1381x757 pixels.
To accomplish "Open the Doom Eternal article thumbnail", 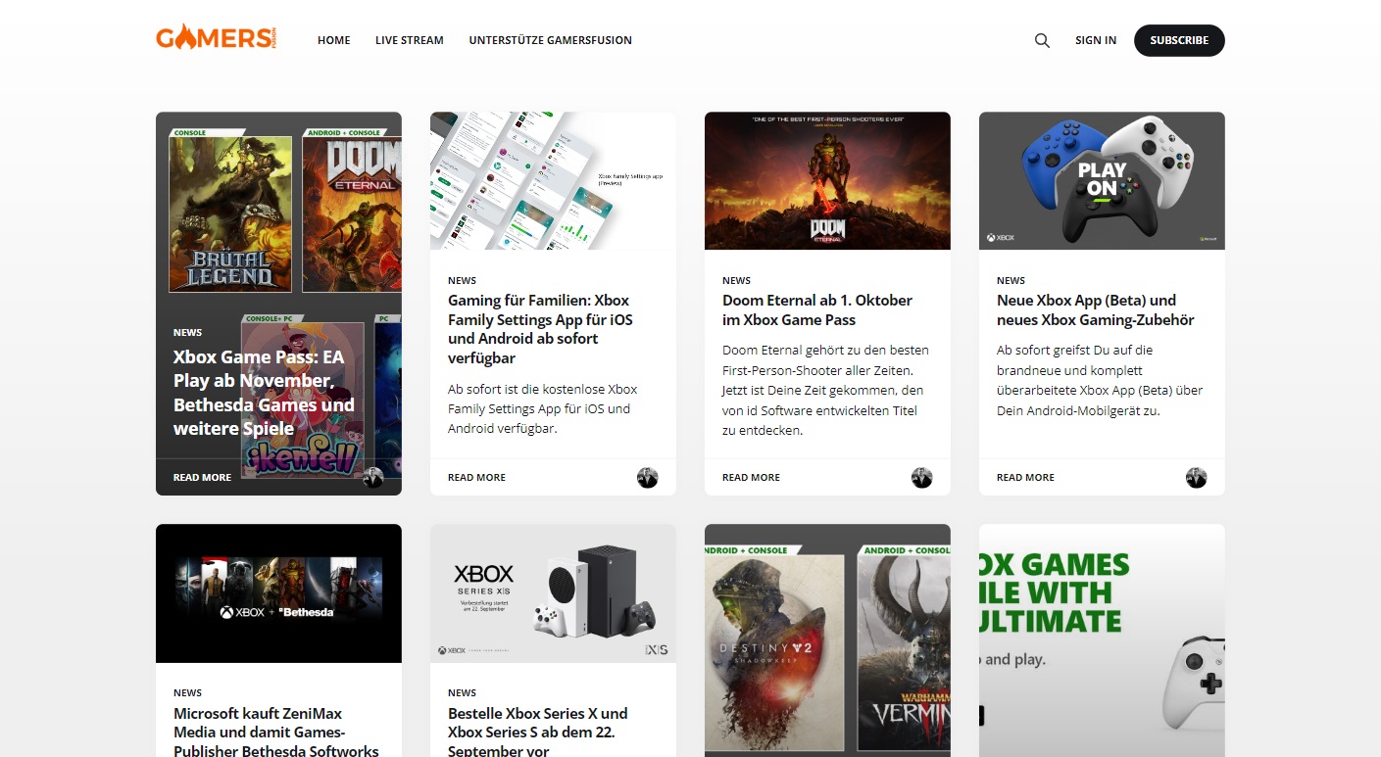I will pos(827,181).
